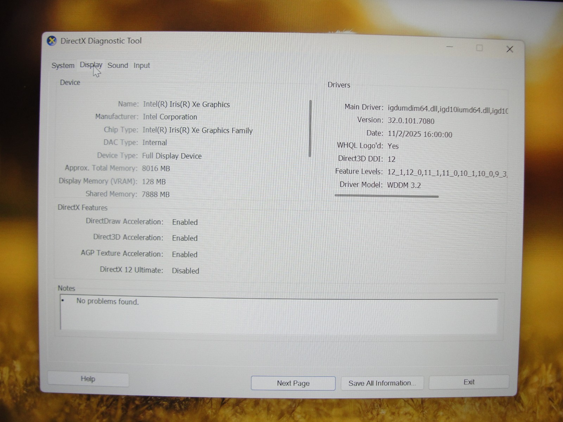The image size is (563, 422).
Task: Click the 'Approx. Total Memory:' label
Action: [101, 168]
